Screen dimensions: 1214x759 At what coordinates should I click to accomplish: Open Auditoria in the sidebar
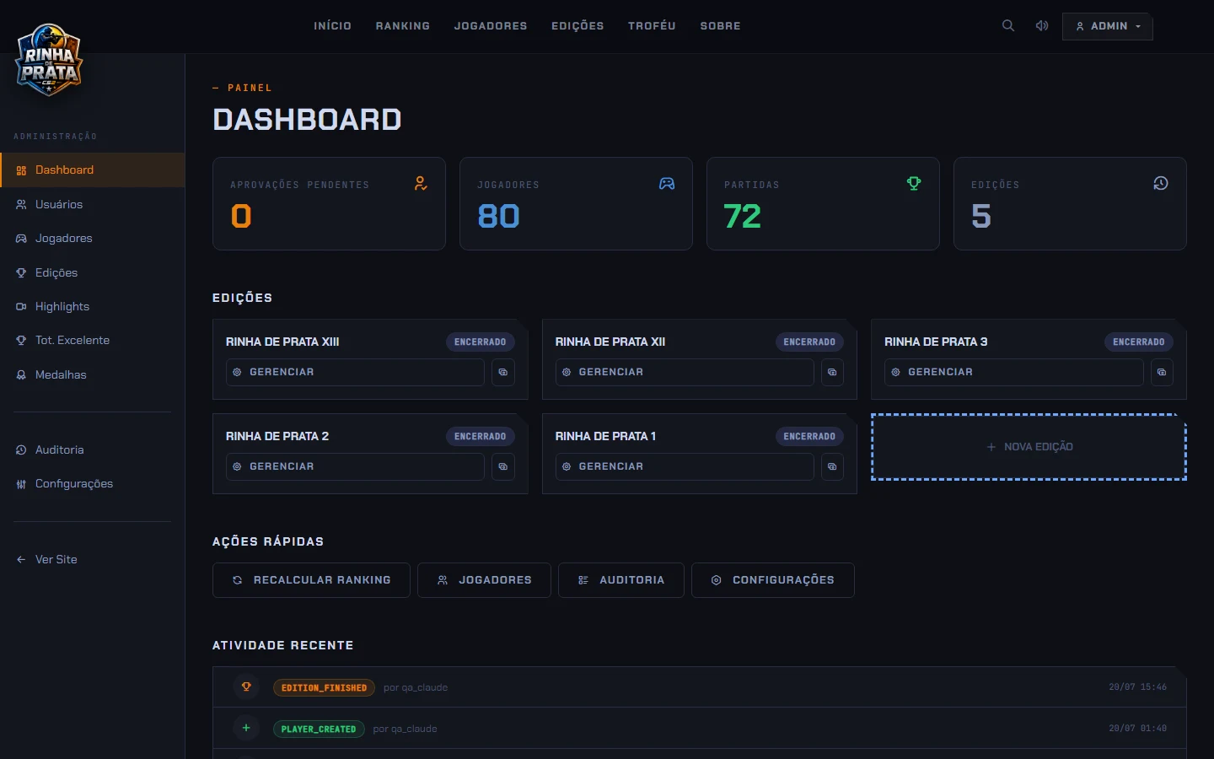tap(93, 450)
